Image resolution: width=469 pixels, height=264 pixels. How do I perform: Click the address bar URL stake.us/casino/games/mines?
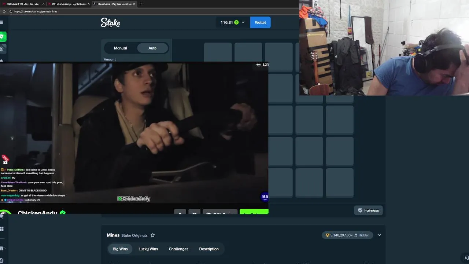pyautogui.click(x=35, y=11)
